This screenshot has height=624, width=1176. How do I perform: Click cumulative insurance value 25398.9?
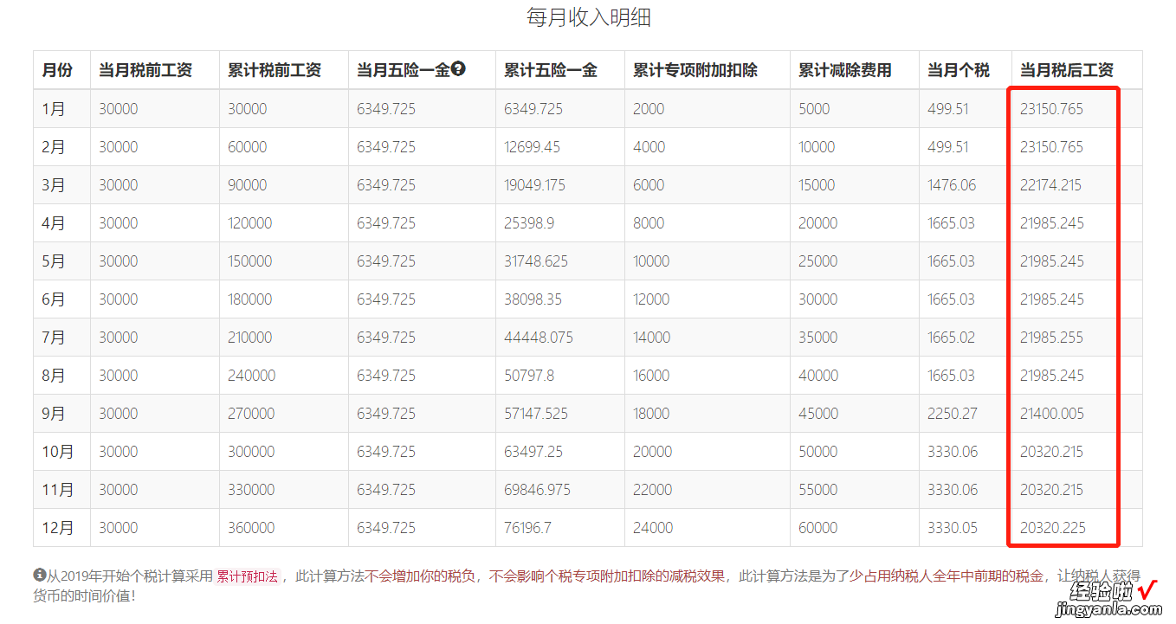point(529,223)
